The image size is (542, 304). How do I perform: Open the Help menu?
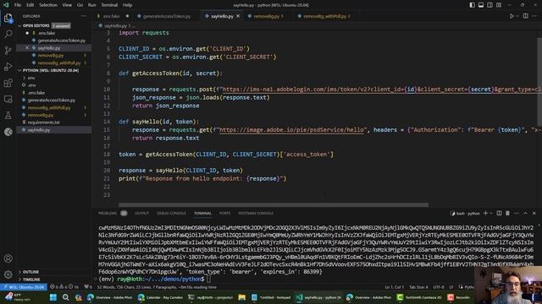click(128, 5)
